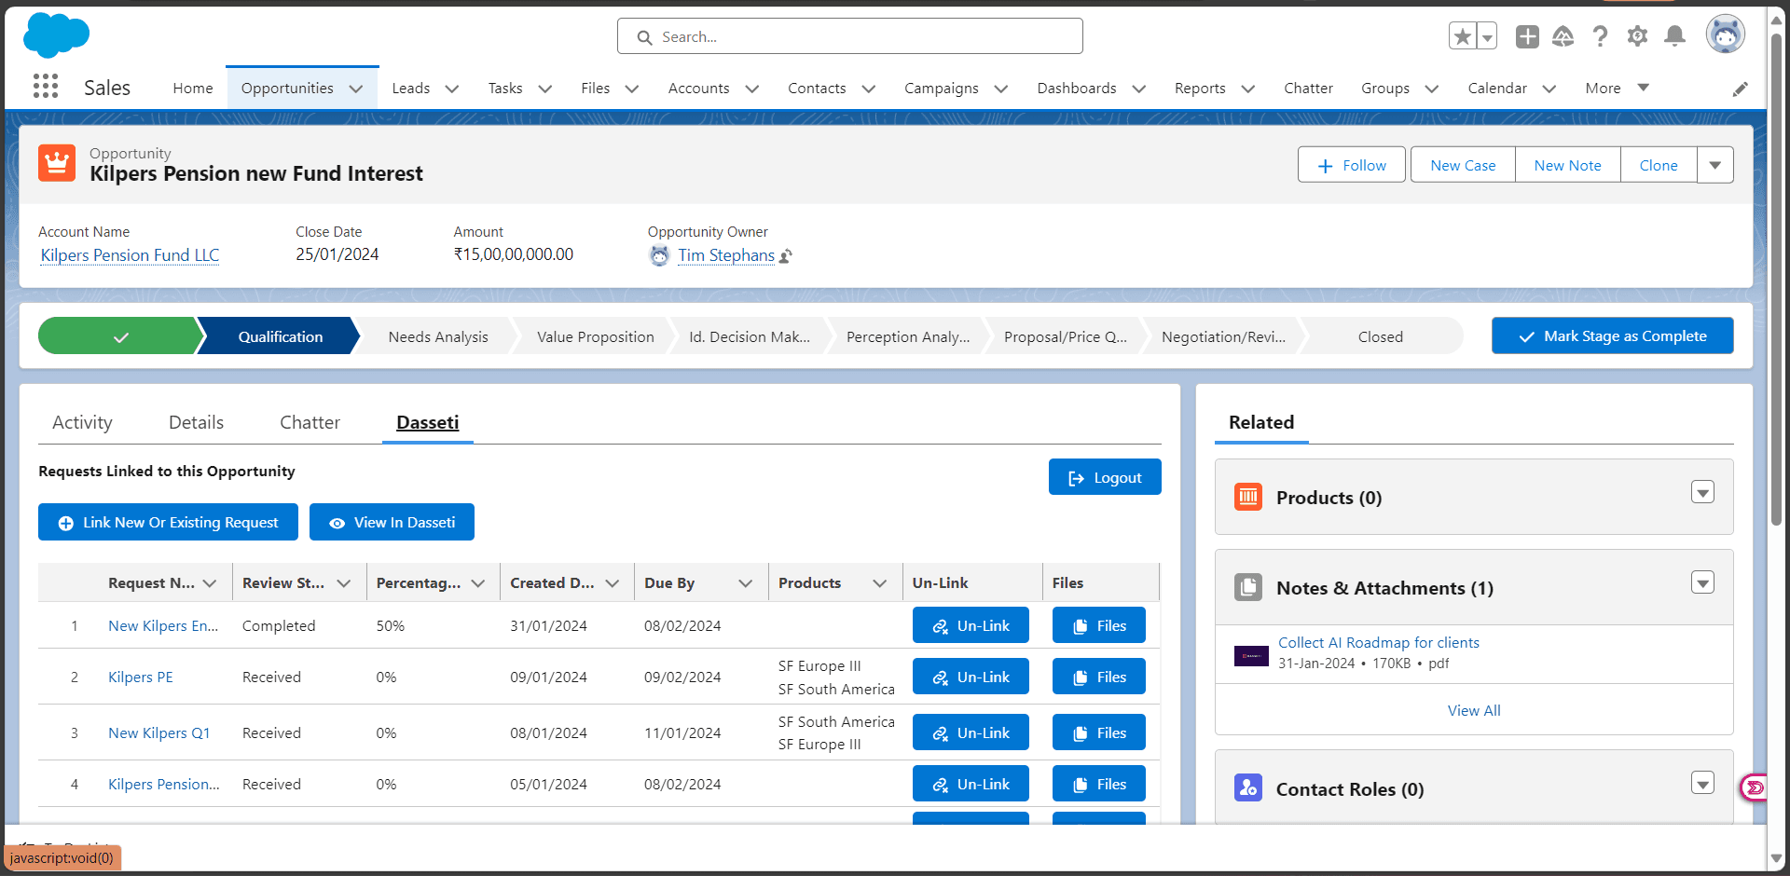Viewport: 1790px width, 876px height.
Task: Open Kilpers Pension Fund LLC account link
Action: [x=130, y=255]
